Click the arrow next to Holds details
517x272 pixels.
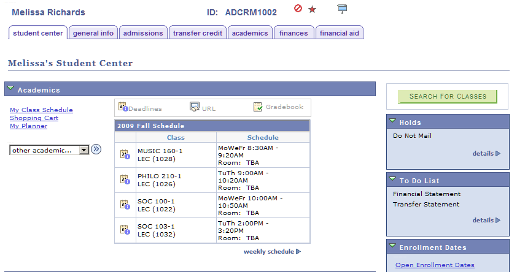pos(498,154)
